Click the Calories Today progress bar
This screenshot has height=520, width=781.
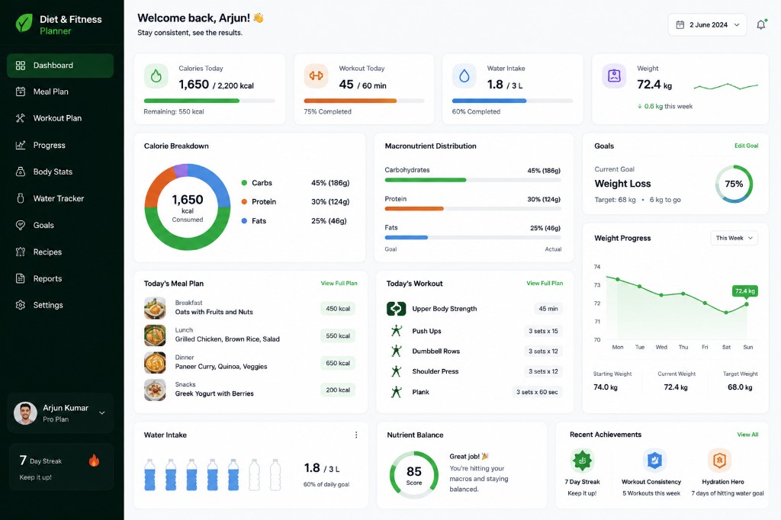pos(209,101)
